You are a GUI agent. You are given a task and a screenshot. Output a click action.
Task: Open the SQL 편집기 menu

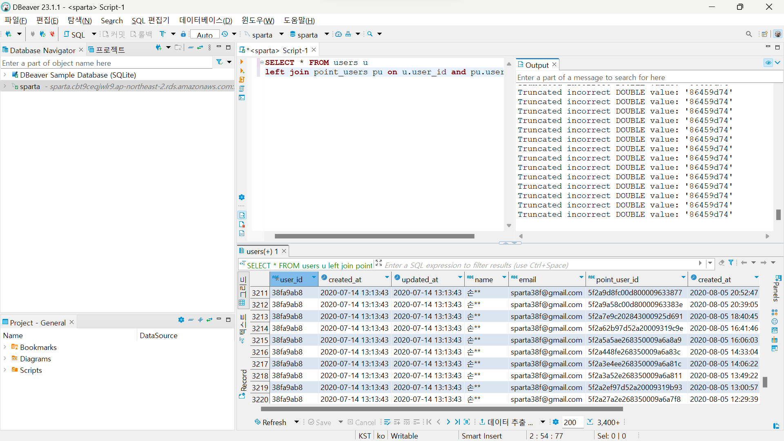pyautogui.click(x=151, y=20)
